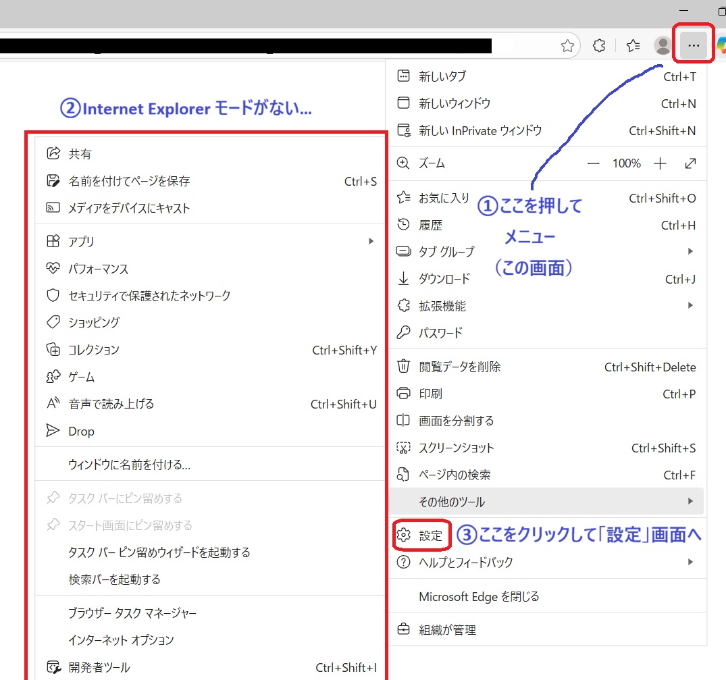Add page to favorites with star icon
This screenshot has height=680, width=726.
[x=567, y=46]
